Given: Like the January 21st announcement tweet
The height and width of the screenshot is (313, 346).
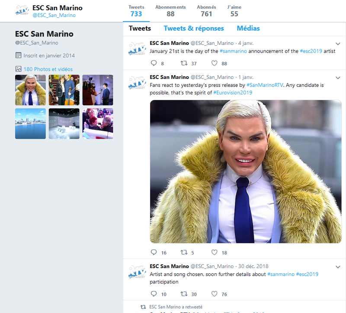Looking at the screenshot, I should click(214, 63).
